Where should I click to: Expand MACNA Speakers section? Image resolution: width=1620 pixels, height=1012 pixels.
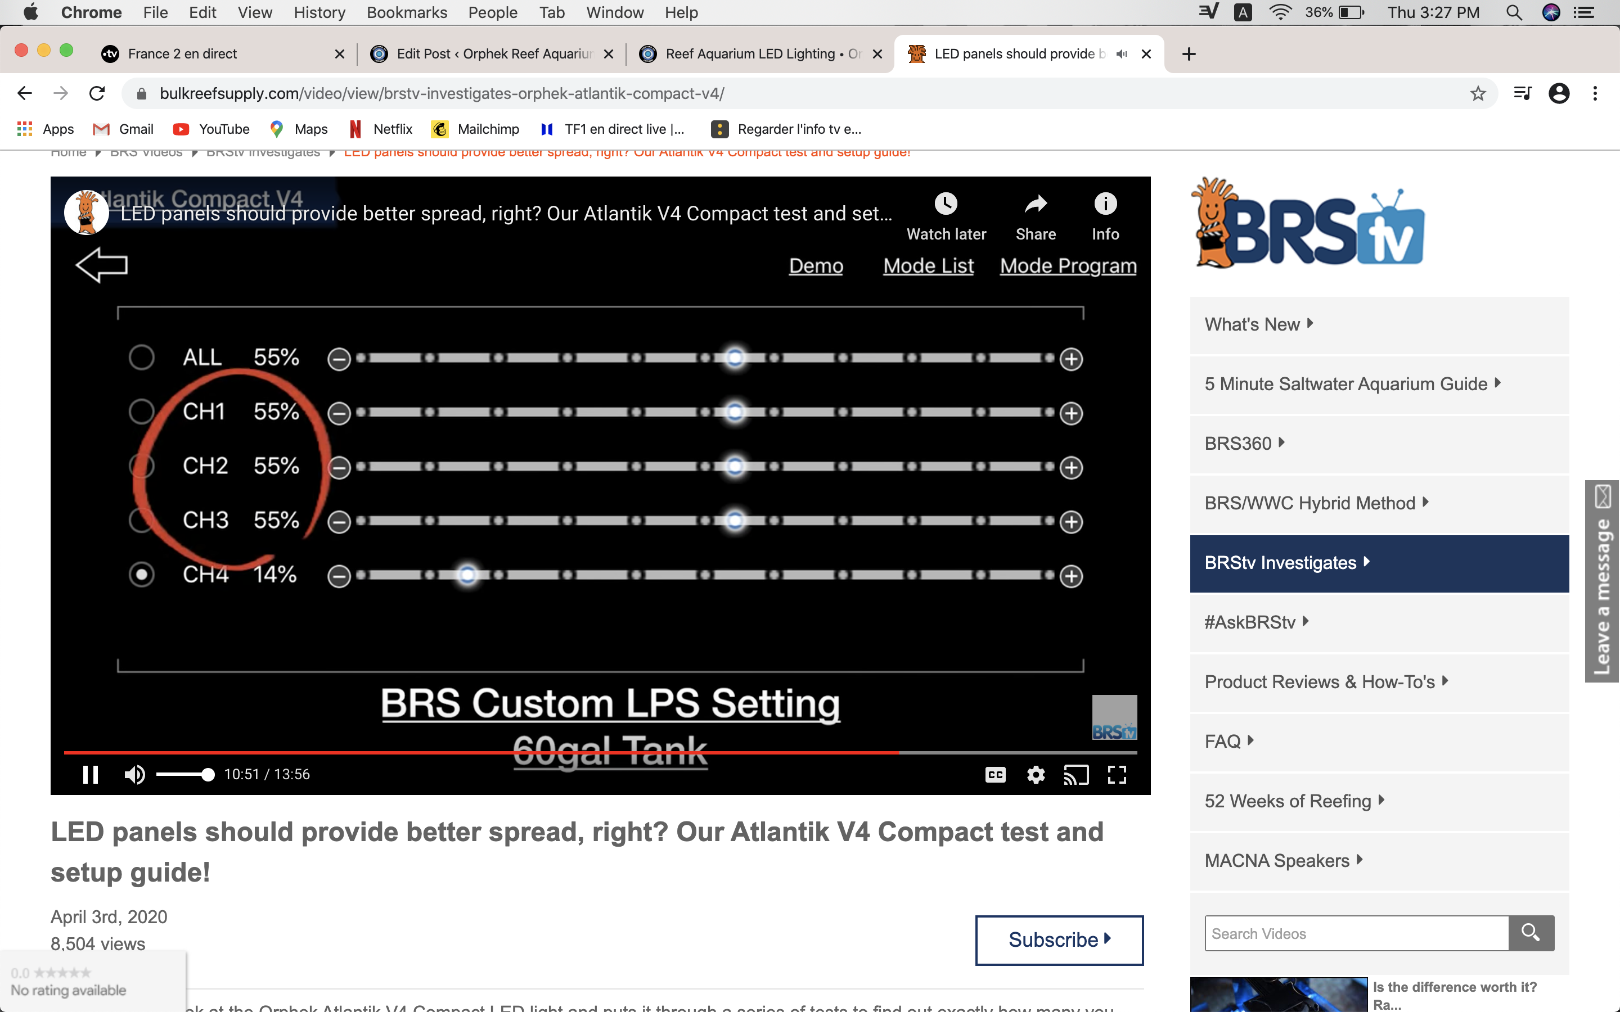pos(1379,861)
